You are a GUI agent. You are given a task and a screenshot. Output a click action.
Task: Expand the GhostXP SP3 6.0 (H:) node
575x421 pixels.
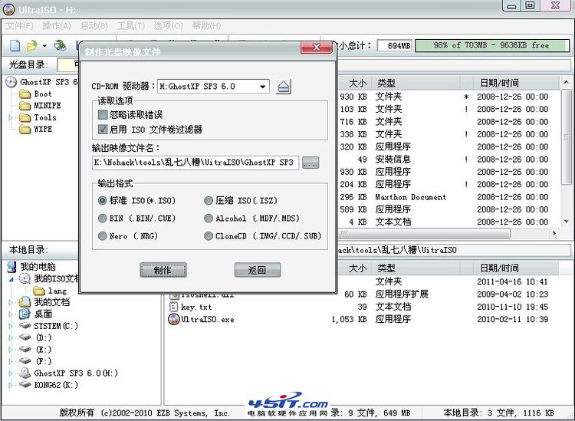pos(11,373)
